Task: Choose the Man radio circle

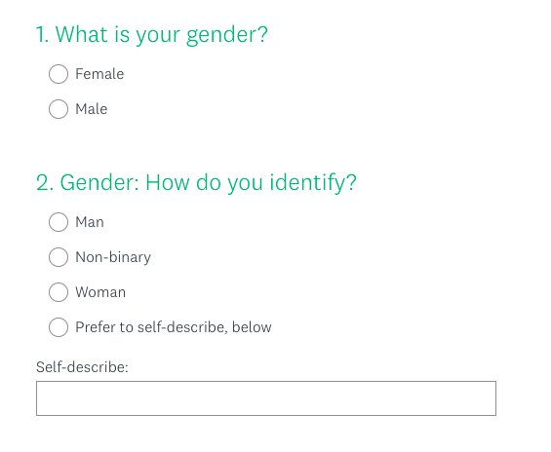Action: pyautogui.click(x=59, y=222)
